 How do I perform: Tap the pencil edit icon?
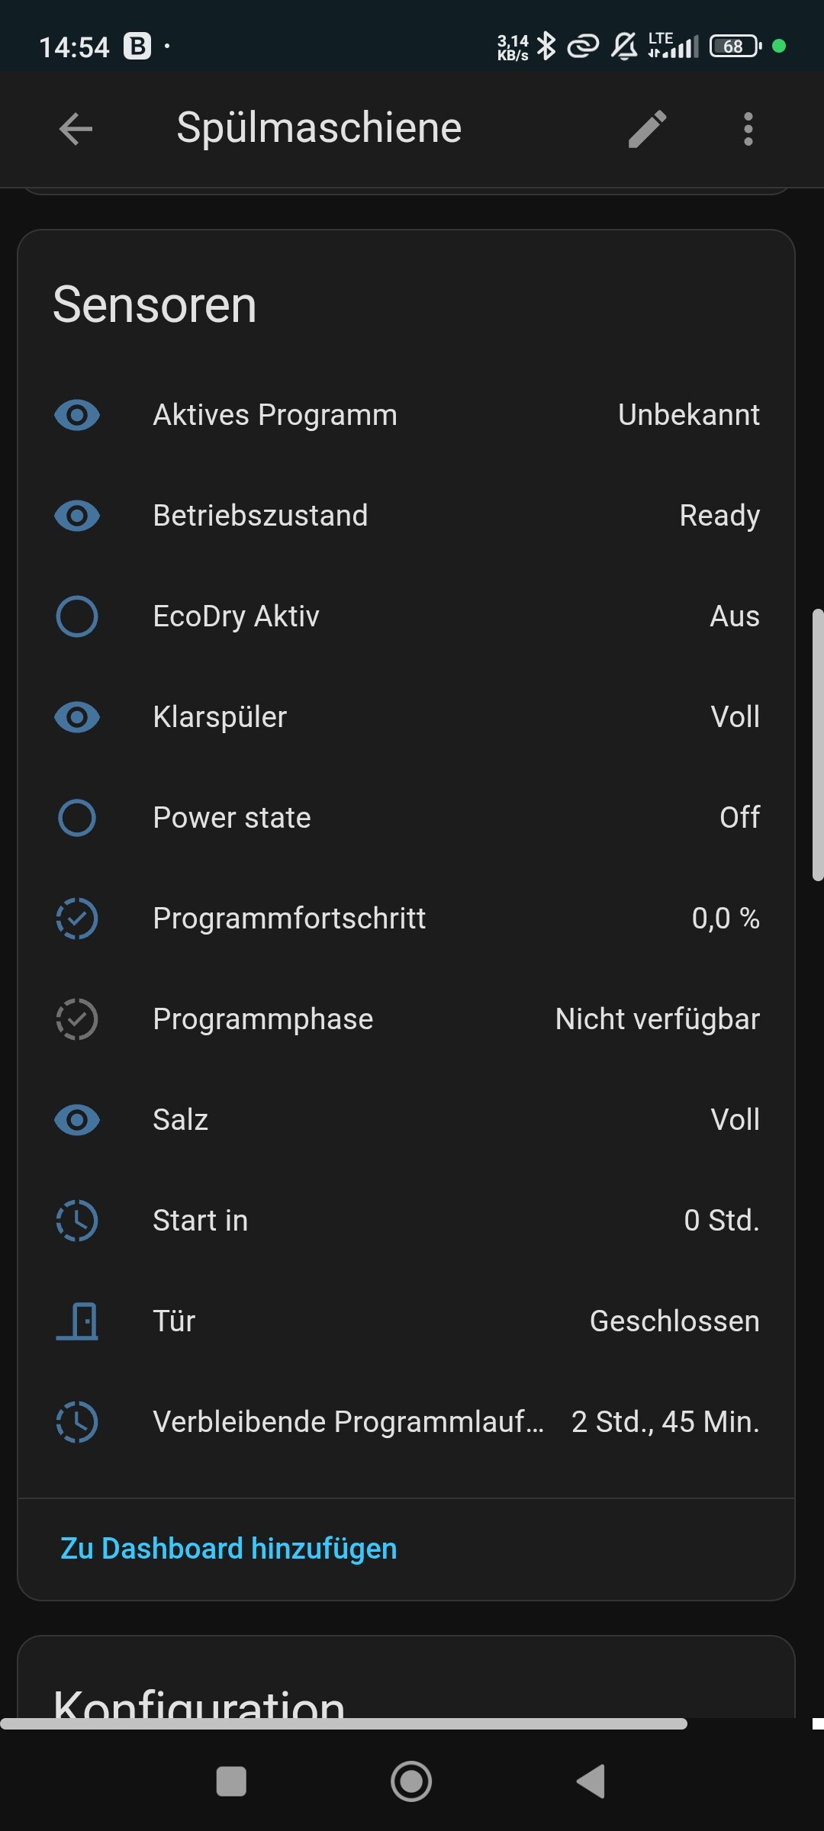(x=647, y=128)
